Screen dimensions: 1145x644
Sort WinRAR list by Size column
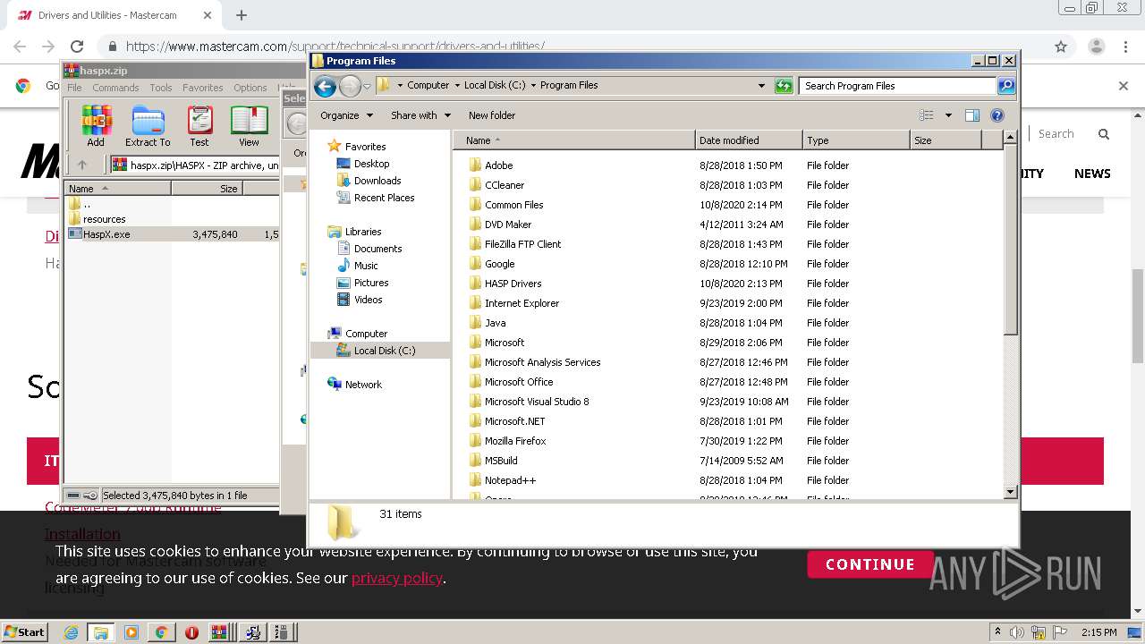(x=208, y=189)
